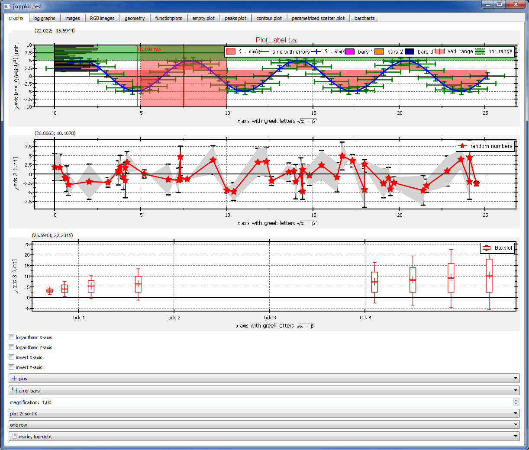Click the blue plus symbol icon in dropdown
529x450 pixels.
coord(14,379)
